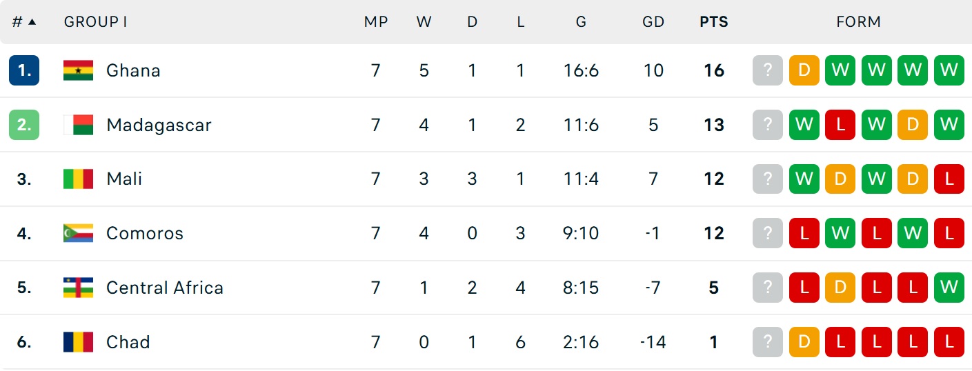Screen dimensions: 972x371
Task: Sort standings by GD column header
Action: [x=653, y=22]
